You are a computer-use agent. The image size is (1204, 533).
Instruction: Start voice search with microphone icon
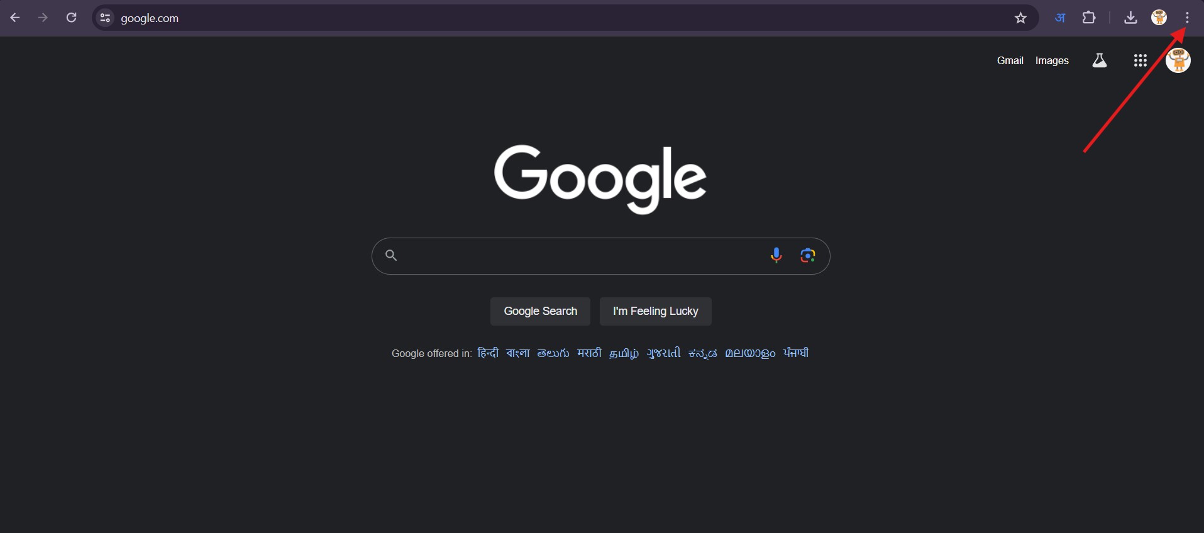tap(776, 255)
